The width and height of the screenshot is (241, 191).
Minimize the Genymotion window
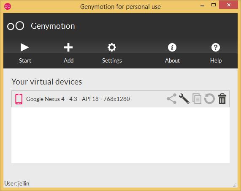tap(202, 5)
